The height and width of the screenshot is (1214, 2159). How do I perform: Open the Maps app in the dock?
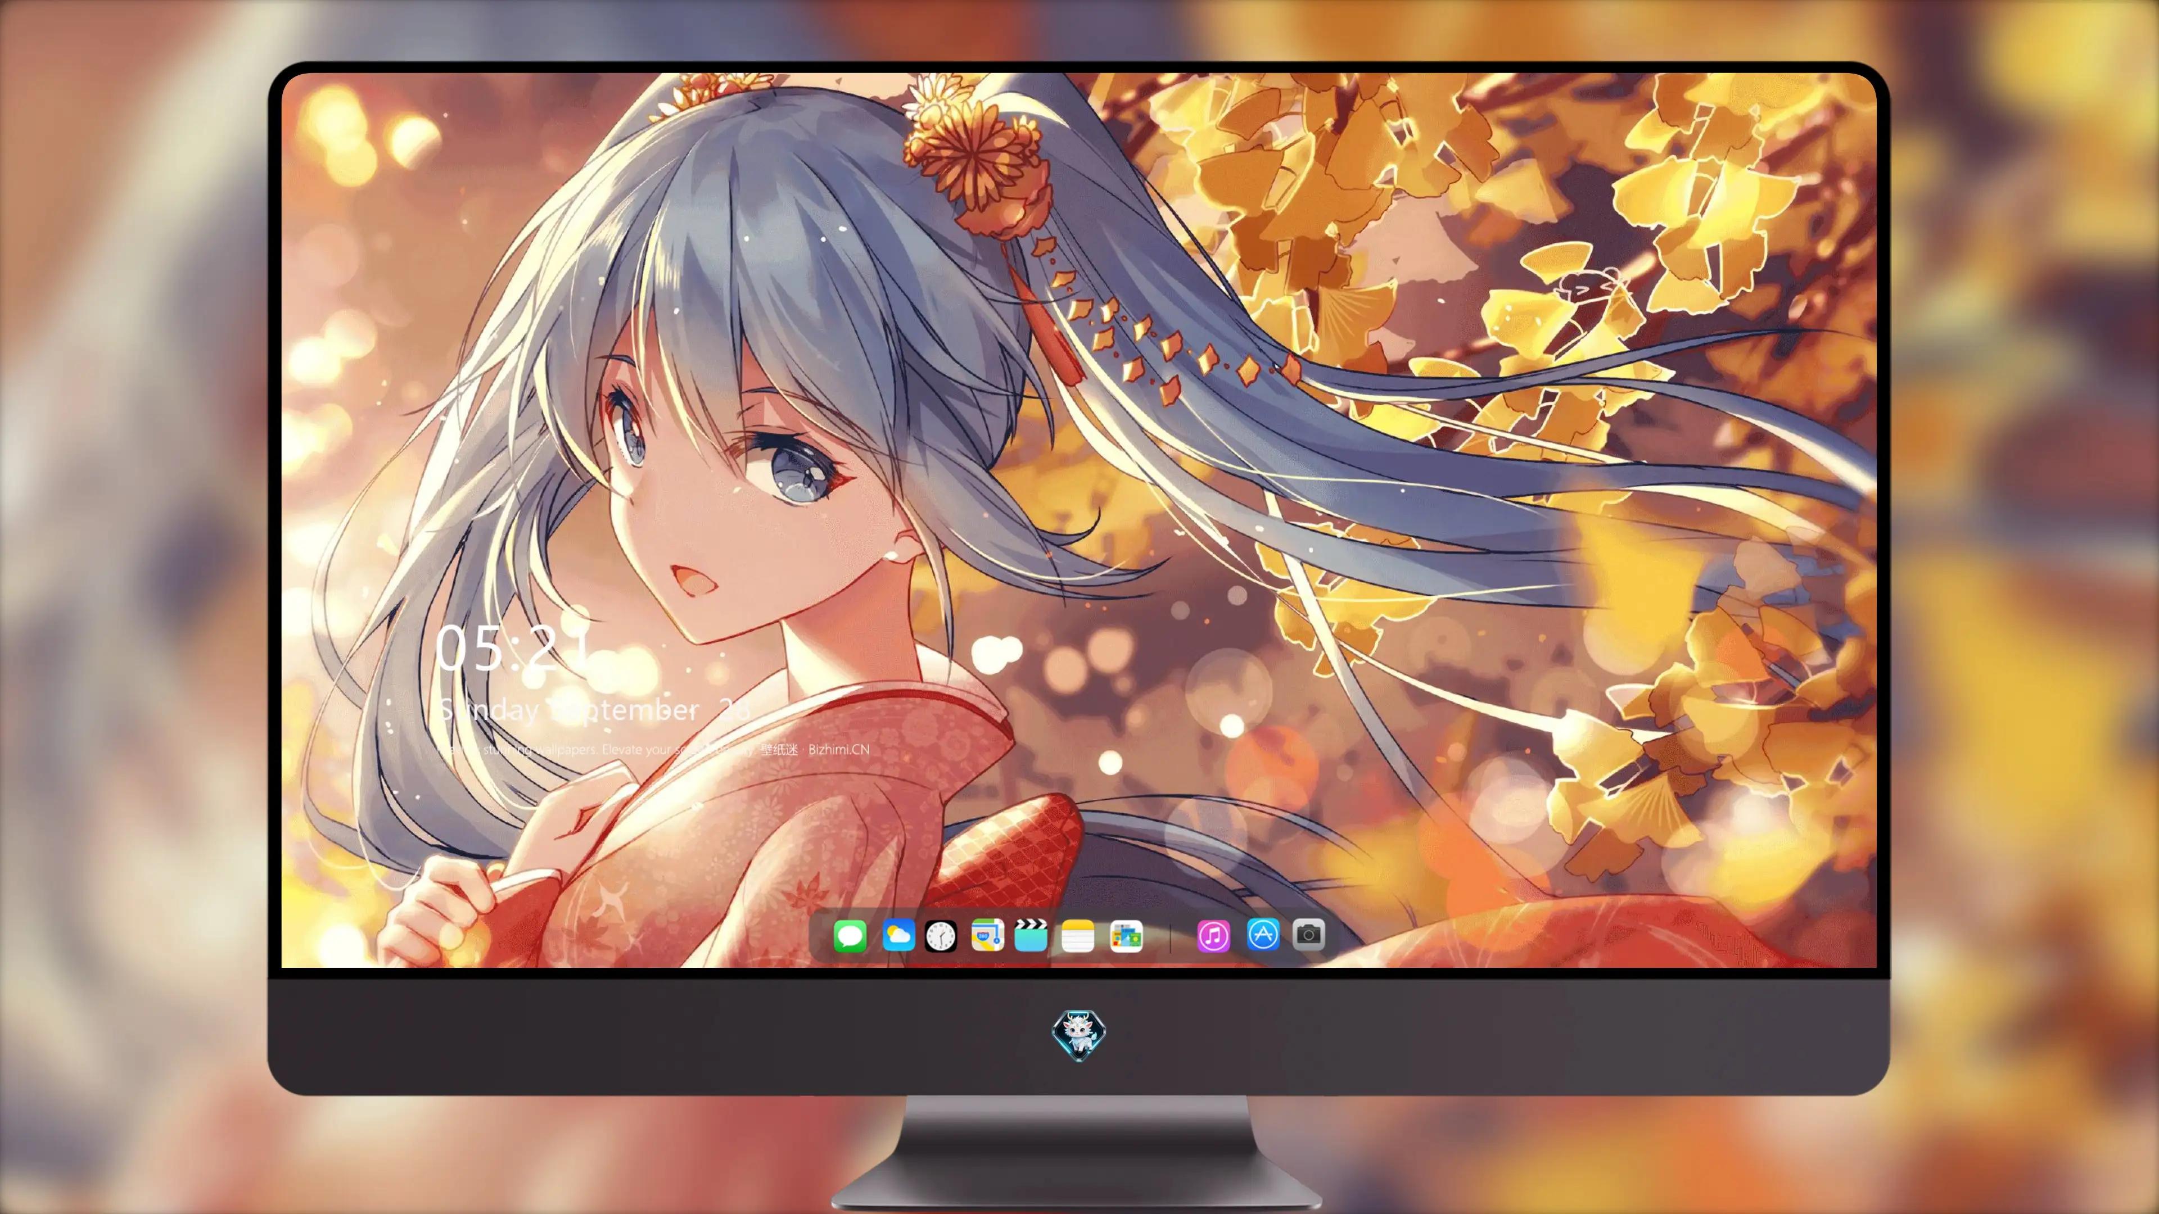point(987,935)
